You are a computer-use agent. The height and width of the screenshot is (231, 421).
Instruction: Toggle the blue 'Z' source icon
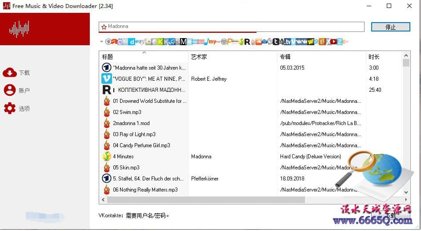340,42
